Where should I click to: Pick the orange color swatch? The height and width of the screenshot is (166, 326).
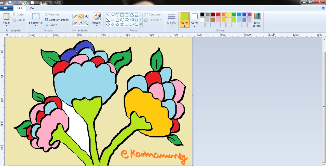[x=223, y=14]
